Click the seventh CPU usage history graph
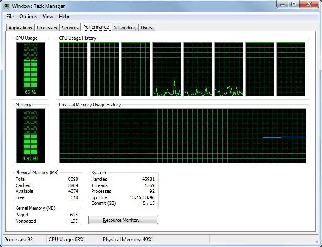Screen dimensions: 322x247 click(x=260, y=69)
